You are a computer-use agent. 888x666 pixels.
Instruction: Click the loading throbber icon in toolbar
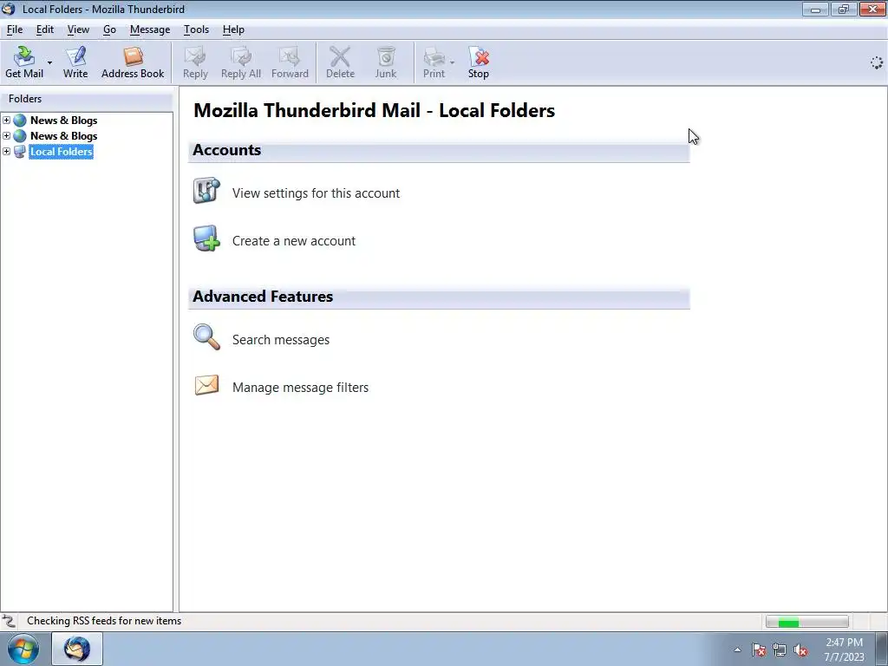click(x=876, y=62)
